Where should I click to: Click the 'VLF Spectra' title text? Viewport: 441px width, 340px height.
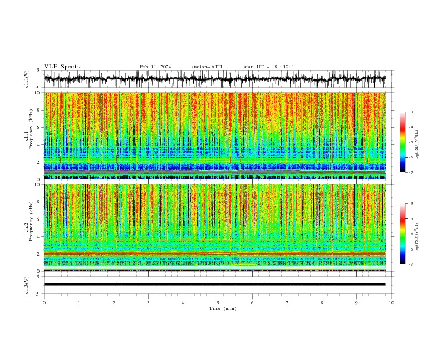[x=63, y=67]
